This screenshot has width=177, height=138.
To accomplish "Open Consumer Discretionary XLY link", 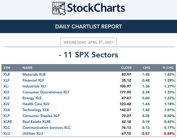I will (x=46, y=92).
